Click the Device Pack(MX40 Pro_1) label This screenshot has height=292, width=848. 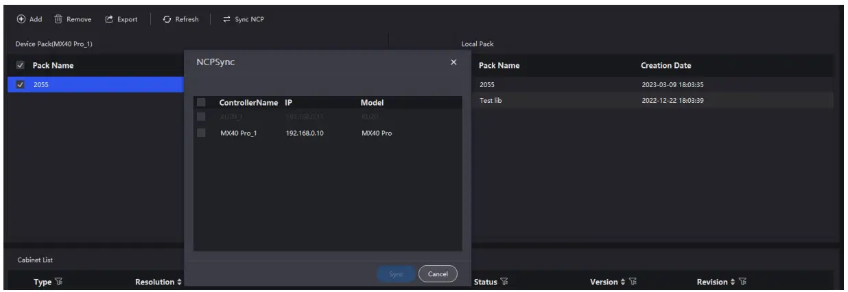tap(54, 45)
